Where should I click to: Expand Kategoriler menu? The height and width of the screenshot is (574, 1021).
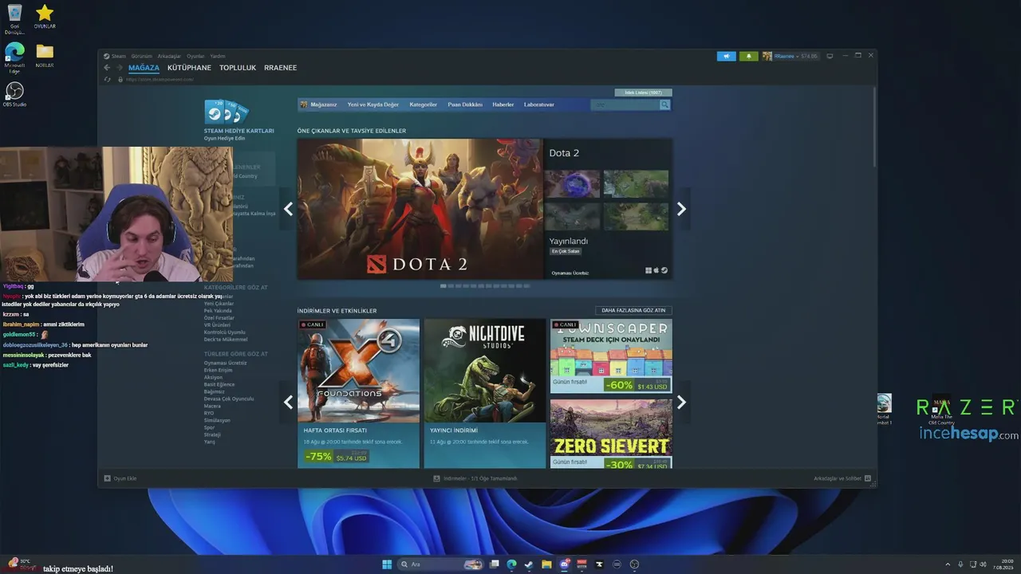click(423, 104)
